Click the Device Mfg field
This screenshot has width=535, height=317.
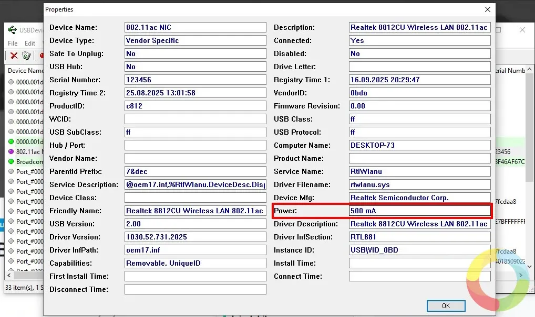(x=420, y=198)
